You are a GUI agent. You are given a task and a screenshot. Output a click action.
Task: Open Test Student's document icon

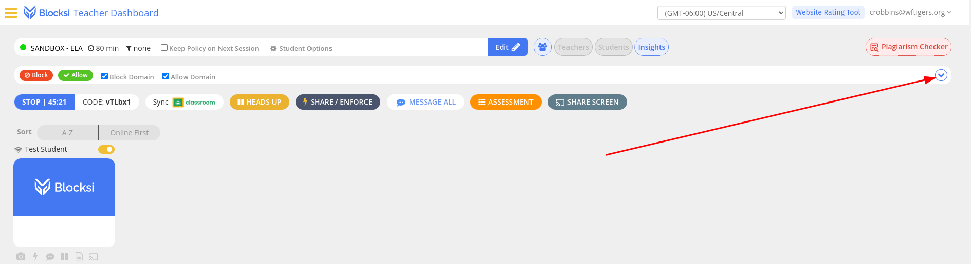point(79,256)
